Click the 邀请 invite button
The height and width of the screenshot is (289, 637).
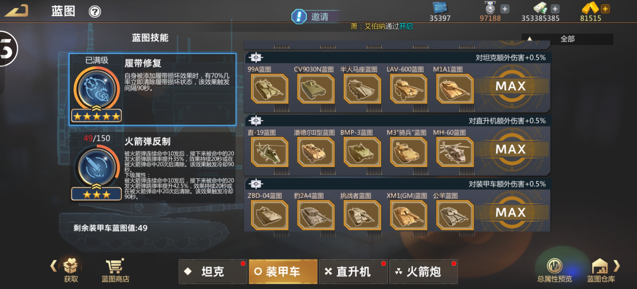pyautogui.click(x=317, y=17)
